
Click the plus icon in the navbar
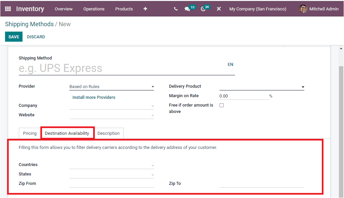coord(145,9)
